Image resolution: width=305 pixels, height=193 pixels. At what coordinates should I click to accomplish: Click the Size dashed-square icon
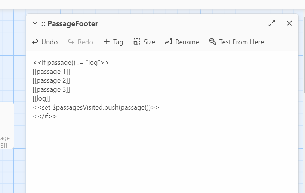[x=137, y=42]
